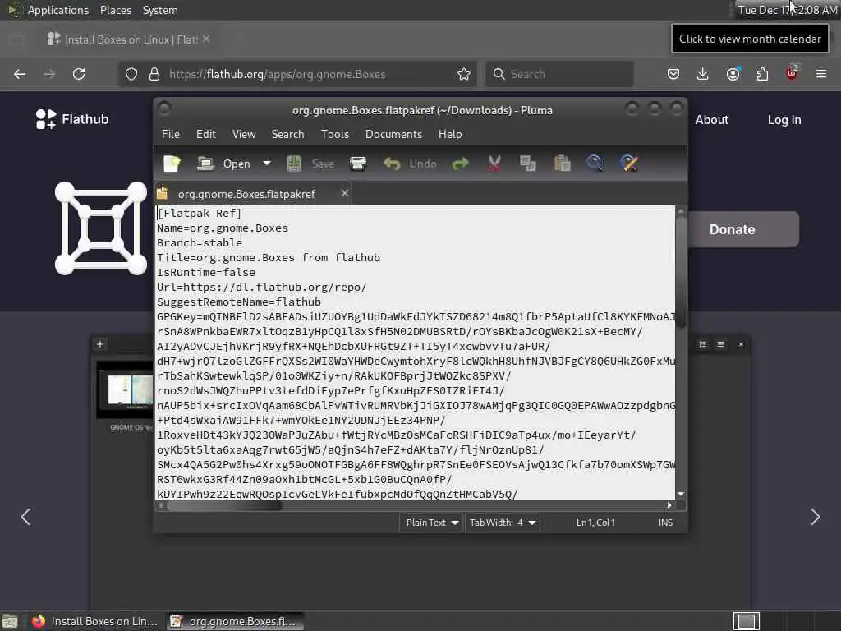Click the Branch=stable line

tap(200, 242)
